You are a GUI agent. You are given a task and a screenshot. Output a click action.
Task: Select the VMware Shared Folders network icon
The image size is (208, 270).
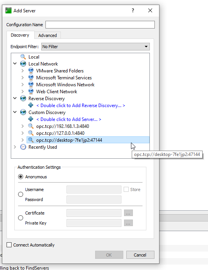[x=31, y=70]
